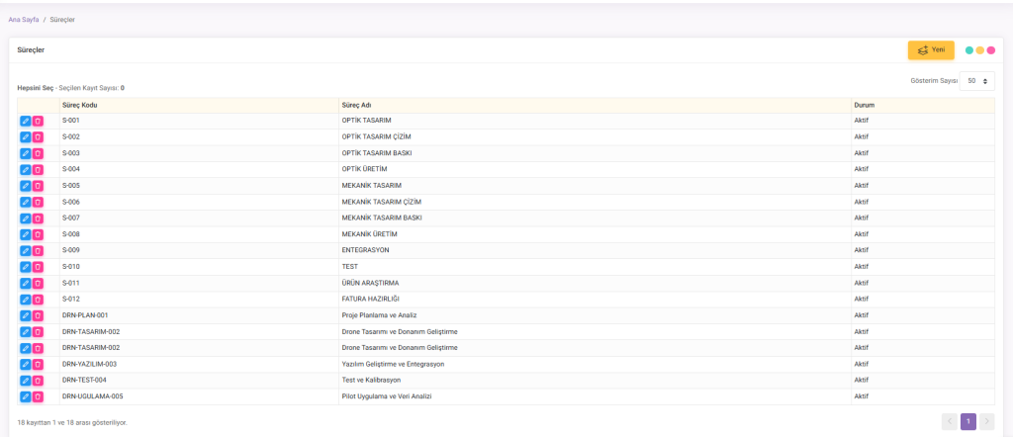Click Hepsini Seç to select all
The image size is (1013, 437).
[35, 88]
